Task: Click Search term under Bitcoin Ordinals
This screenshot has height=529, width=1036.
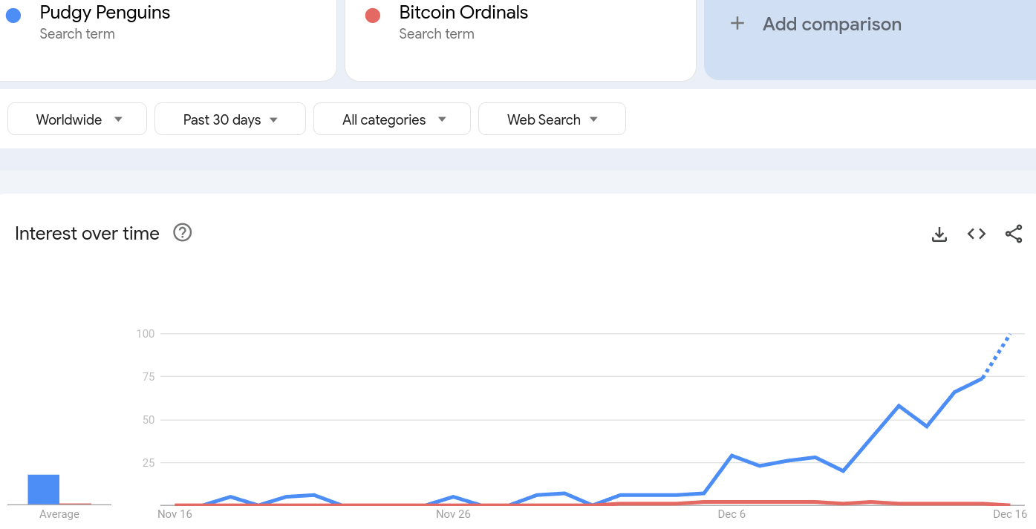Action: (437, 34)
